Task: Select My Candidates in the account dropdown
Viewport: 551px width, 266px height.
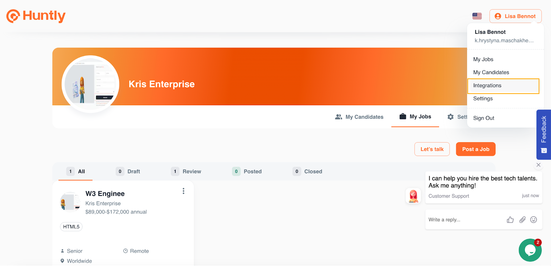Action: 491,72
